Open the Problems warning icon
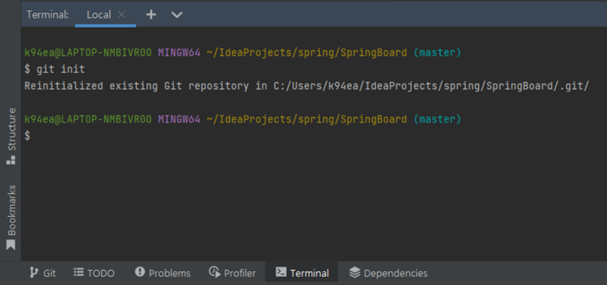The image size is (607, 285). [140, 272]
